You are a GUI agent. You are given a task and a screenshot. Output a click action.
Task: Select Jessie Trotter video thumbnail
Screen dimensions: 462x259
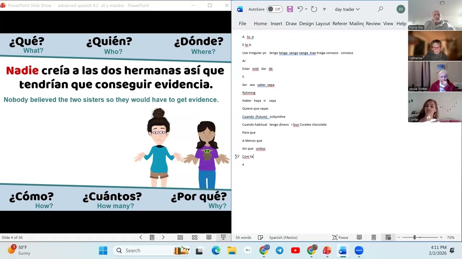(x=435, y=76)
